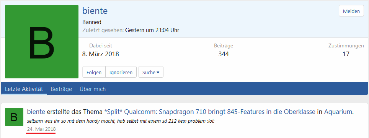Viewport: 369px width, 138px height.
Task: Click the large green B profile avatar
Action: point(42,42)
